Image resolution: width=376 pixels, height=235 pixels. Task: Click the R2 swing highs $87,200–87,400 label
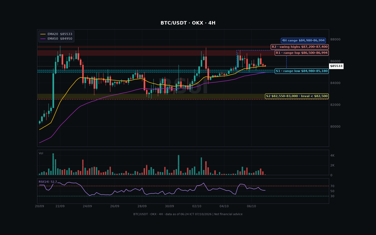[300, 47]
